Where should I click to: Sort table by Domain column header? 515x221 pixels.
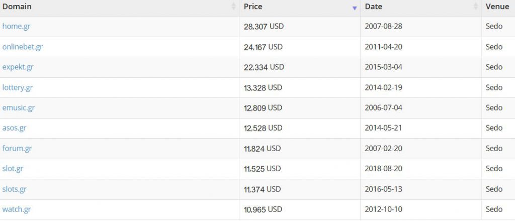coord(17,7)
